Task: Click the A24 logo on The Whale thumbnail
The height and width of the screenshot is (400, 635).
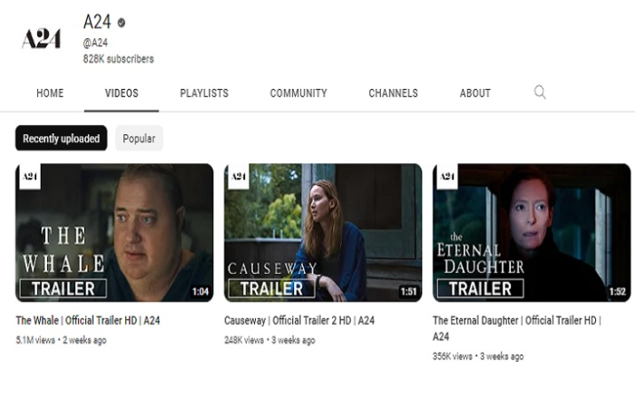Action: [30, 177]
